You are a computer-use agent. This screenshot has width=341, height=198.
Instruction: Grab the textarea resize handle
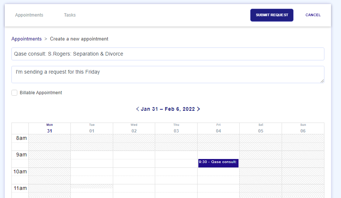click(x=322, y=81)
